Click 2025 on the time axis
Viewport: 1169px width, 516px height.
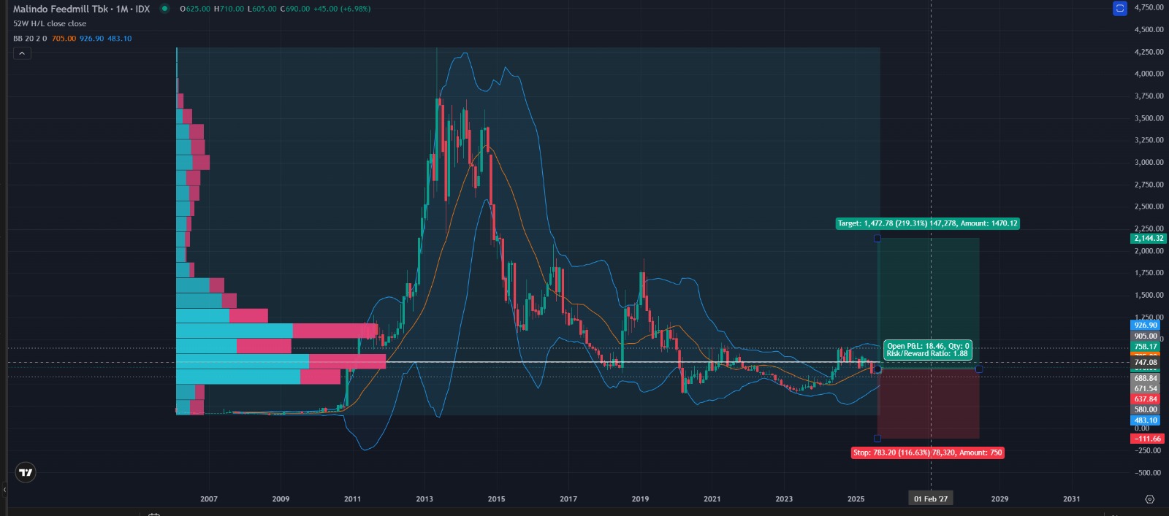pyautogui.click(x=856, y=499)
